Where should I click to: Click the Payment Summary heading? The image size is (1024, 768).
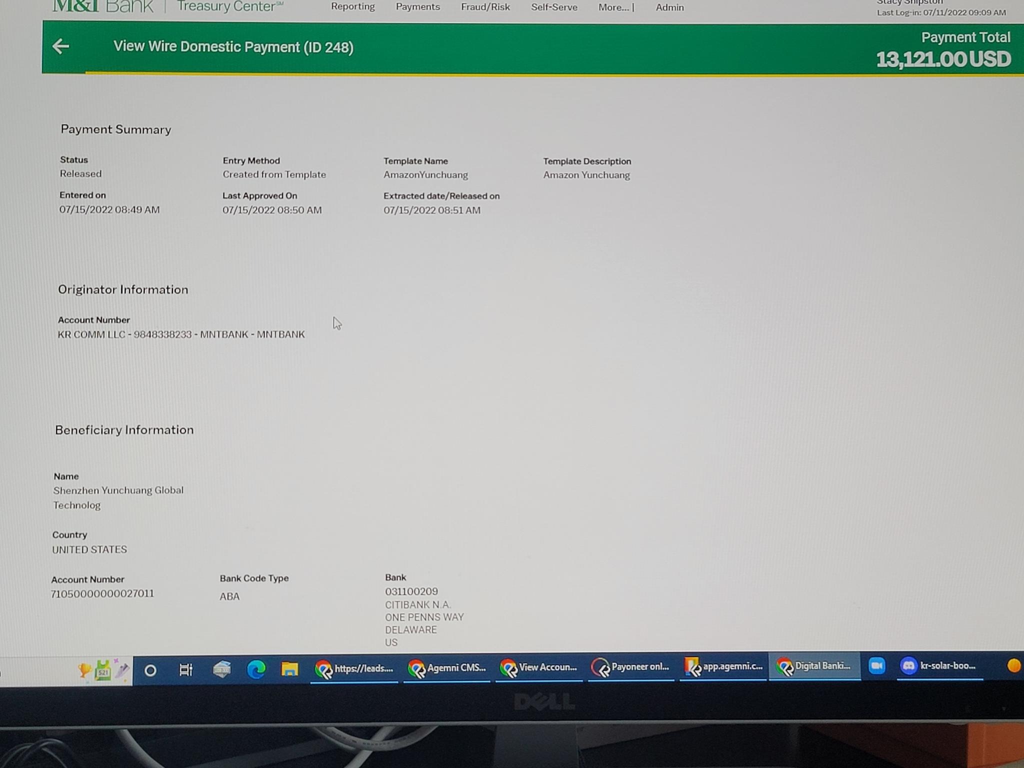pyautogui.click(x=116, y=129)
